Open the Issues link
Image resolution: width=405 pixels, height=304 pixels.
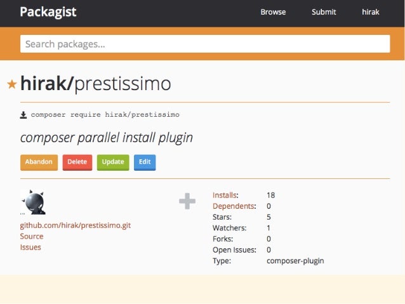pyautogui.click(x=30, y=247)
